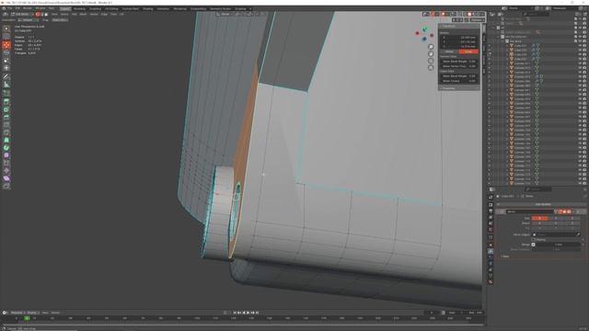Enable the Clipping checkbox
The image size is (589, 331).
point(534,239)
